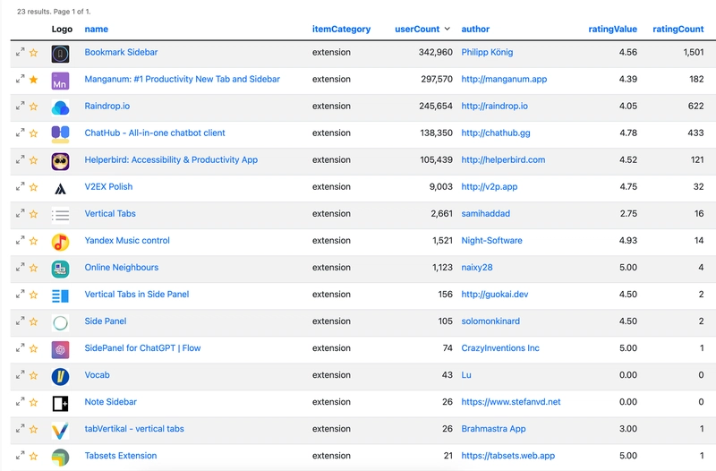Open the https://www.stefanvd.net author link

tap(510, 401)
